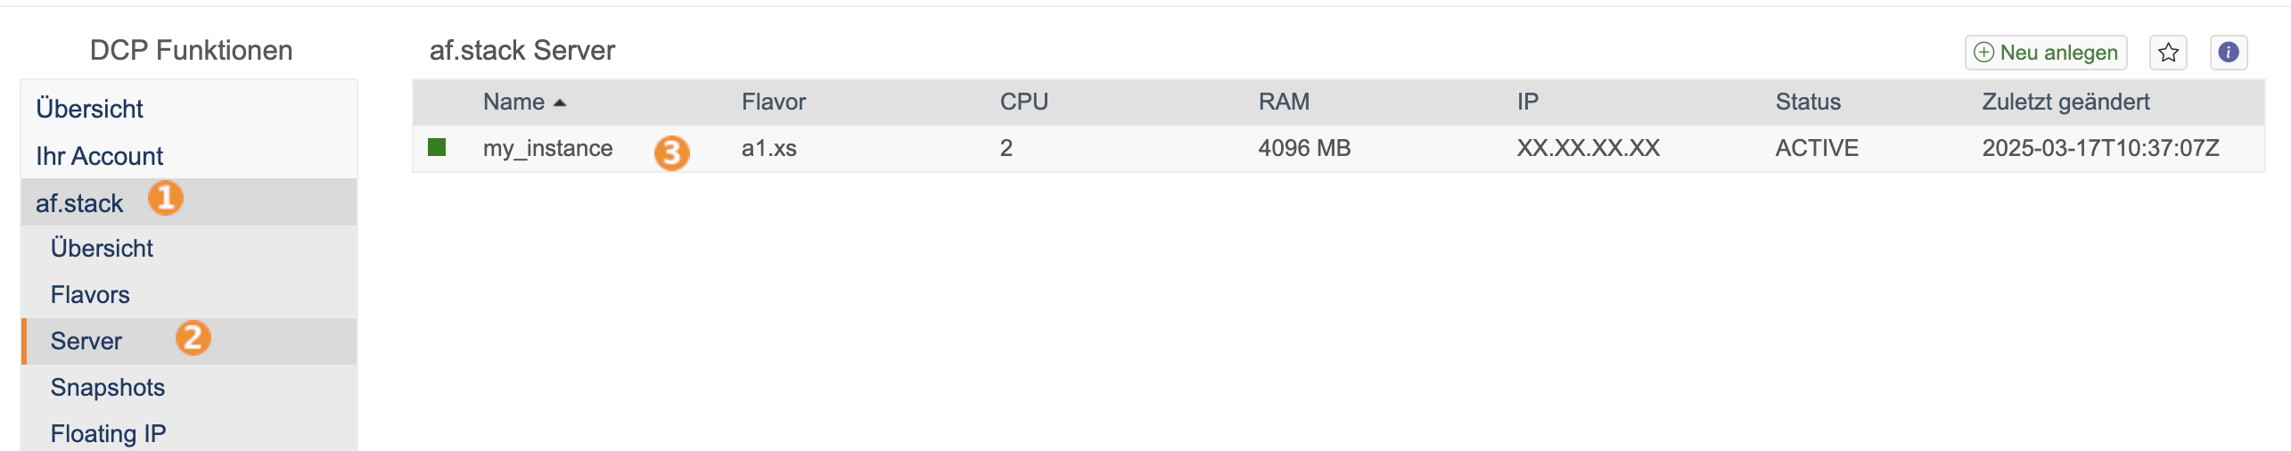2291x451 pixels.
Task: Click the plus icon in Neu anlegen
Action: [1983, 53]
